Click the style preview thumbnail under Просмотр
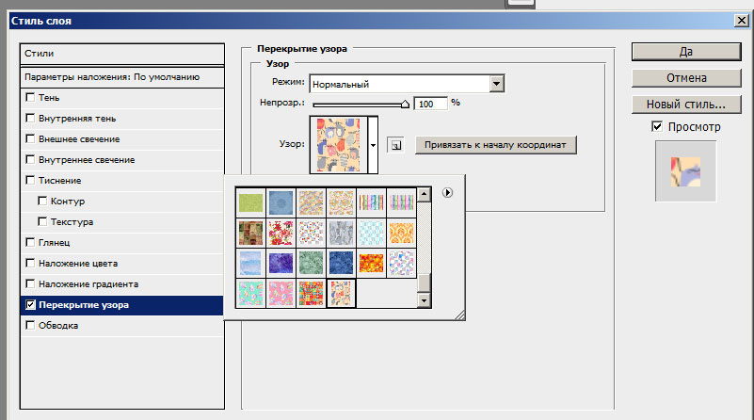The image size is (754, 420). click(685, 171)
